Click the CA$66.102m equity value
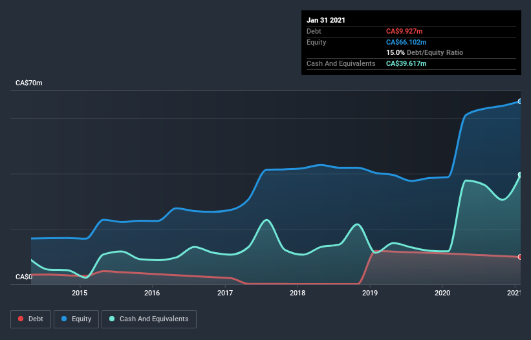Image resolution: width=531 pixels, height=340 pixels. click(406, 42)
